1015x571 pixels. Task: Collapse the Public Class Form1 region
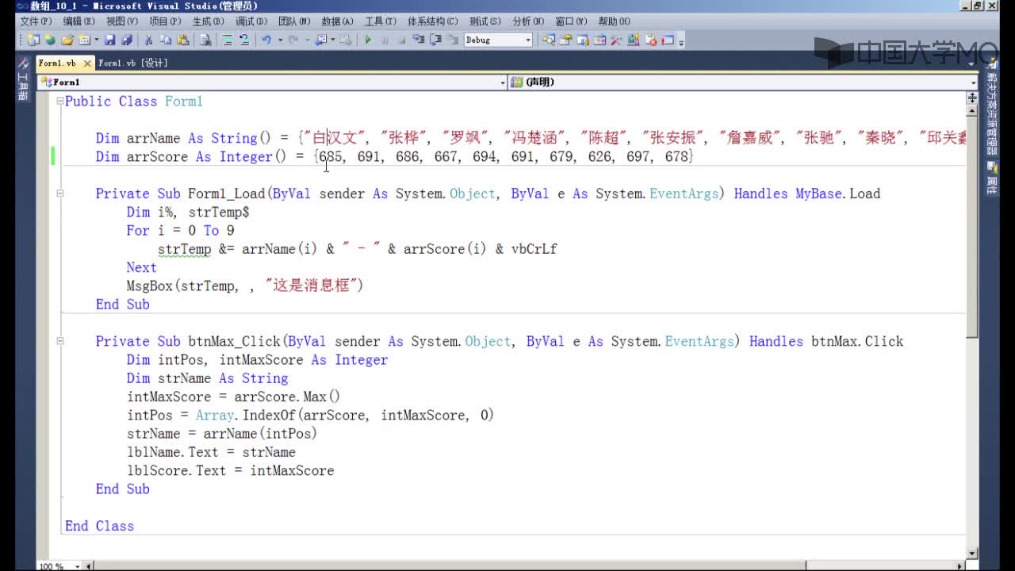(x=59, y=102)
